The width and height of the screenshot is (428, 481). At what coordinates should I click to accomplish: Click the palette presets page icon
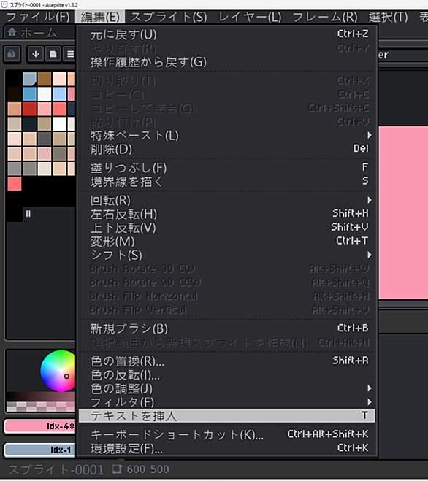[x=53, y=54]
